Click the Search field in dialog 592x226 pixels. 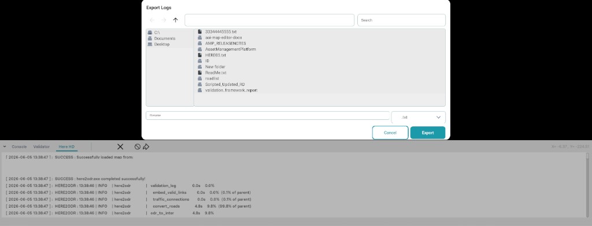(x=401, y=20)
